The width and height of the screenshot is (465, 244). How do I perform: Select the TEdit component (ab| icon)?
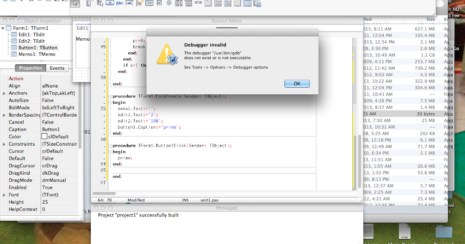click(130, 3)
